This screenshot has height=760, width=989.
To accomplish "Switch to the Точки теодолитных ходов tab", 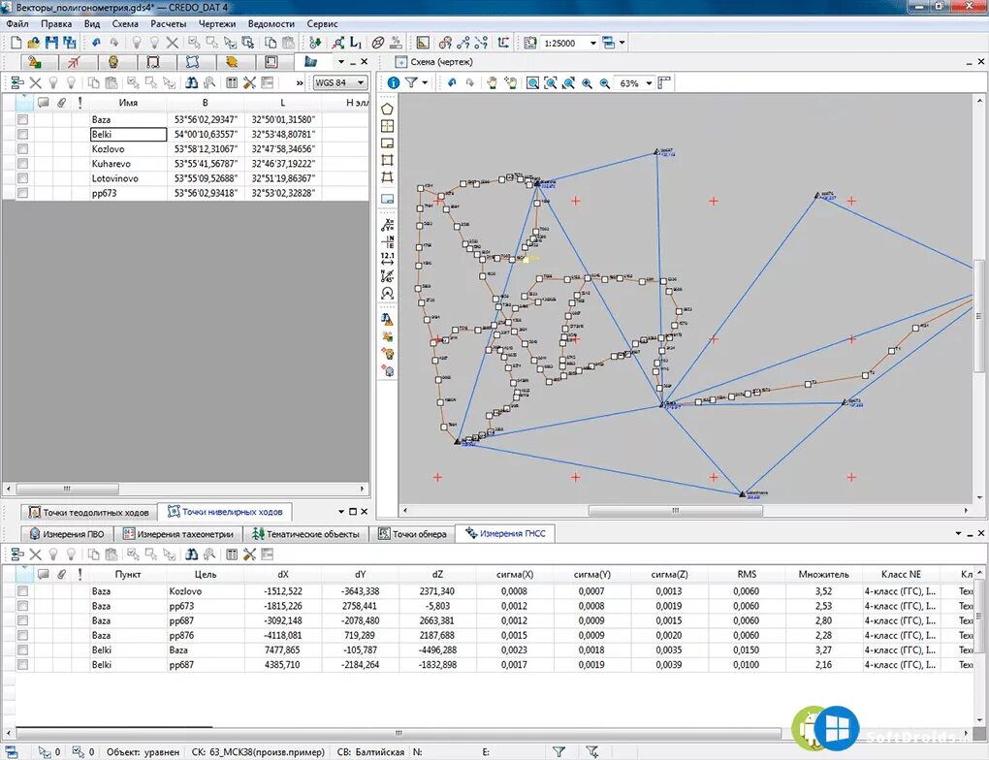I will [89, 512].
